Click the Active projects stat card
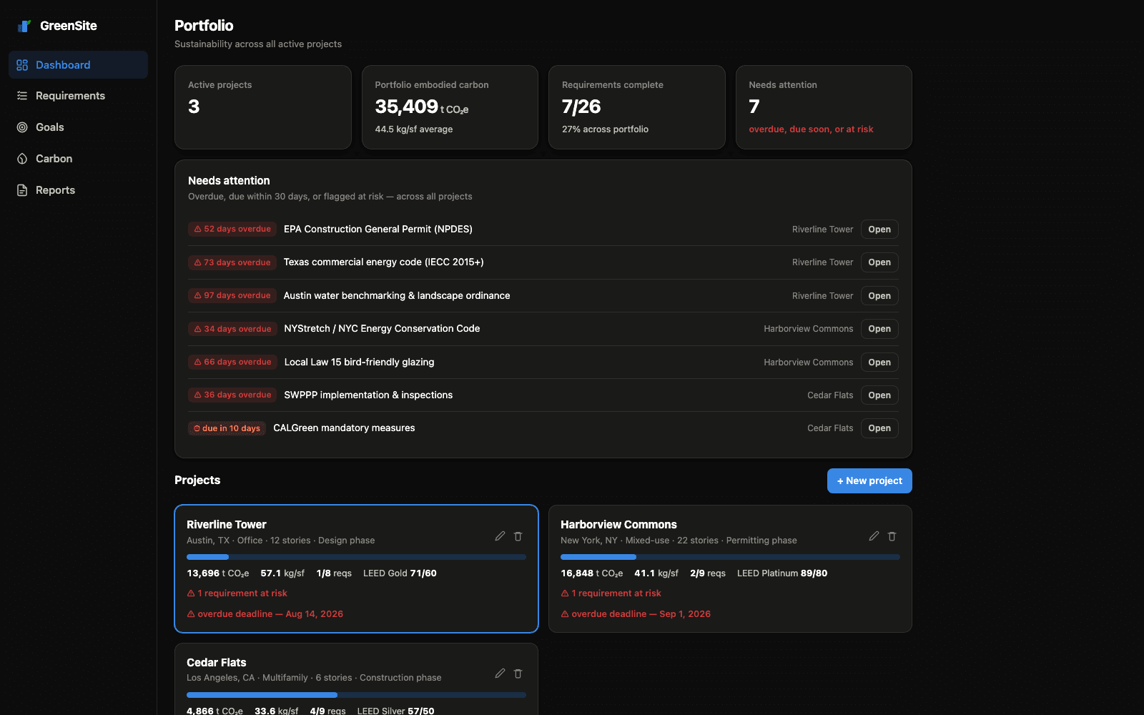Image resolution: width=1144 pixels, height=715 pixels. [x=263, y=107]
